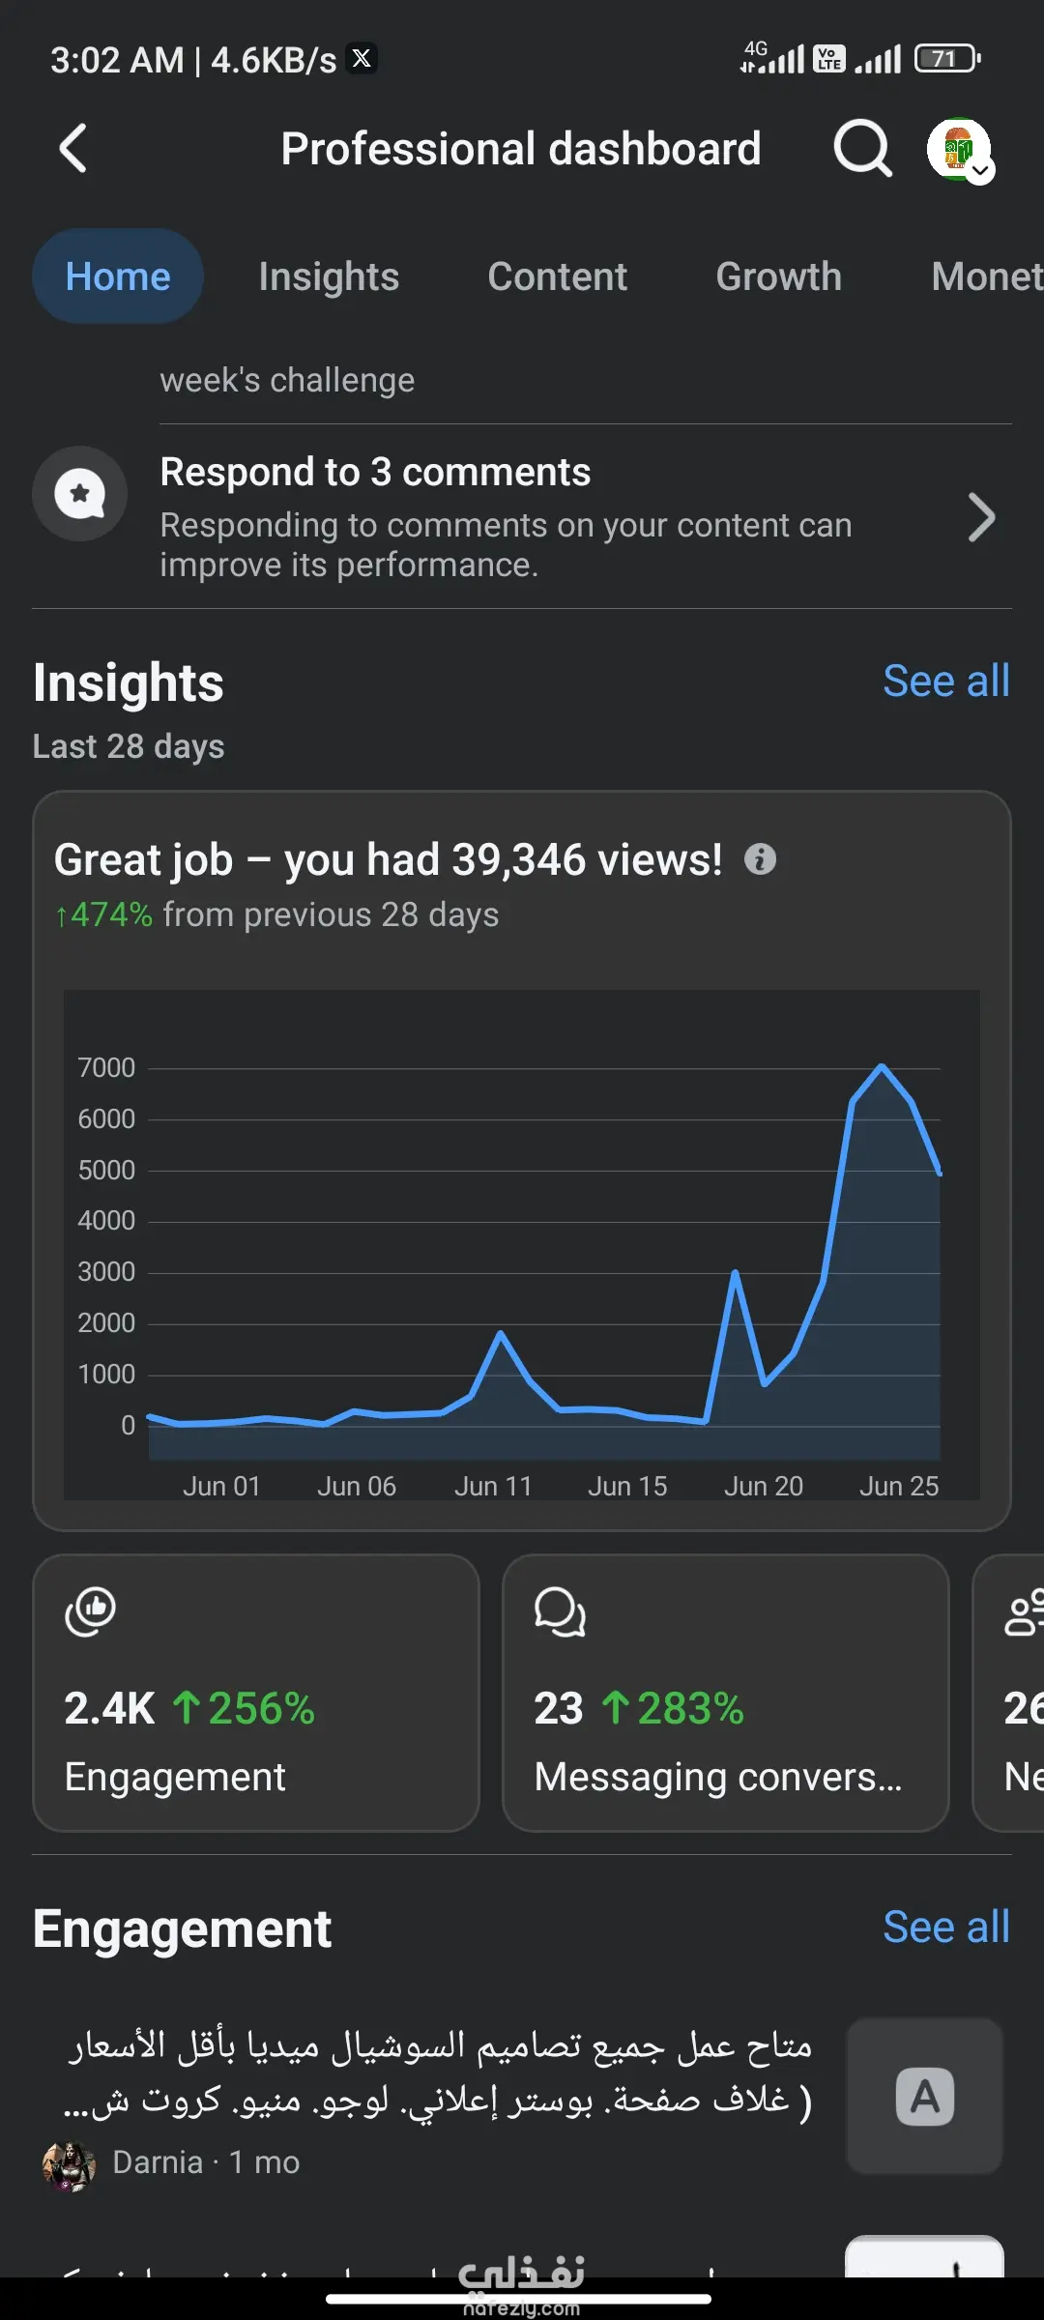Tap the Engagement thumbs-up icon

click(x=90, y=1611)
